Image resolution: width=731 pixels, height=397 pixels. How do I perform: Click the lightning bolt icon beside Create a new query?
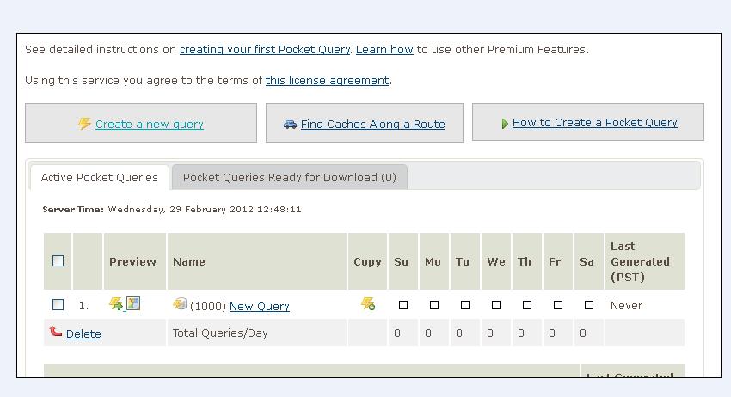[x=84, y=124]
